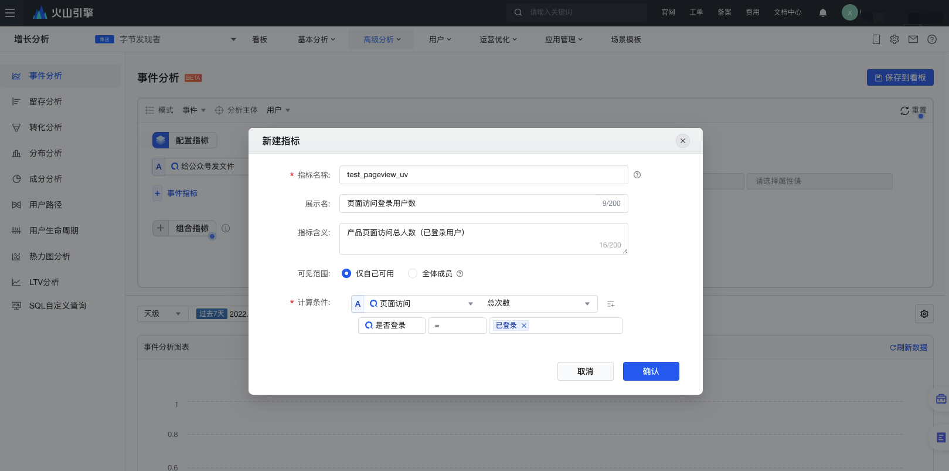Click the chart settings gear icon
The height and width of the screenshot is (471, 949).
pos(924,314)
